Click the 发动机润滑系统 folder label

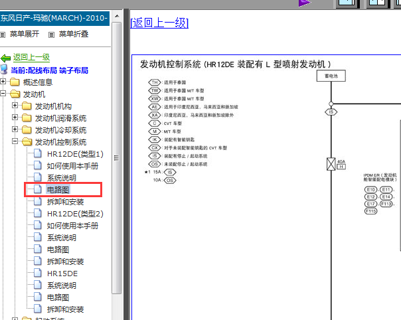coord(60,118)
